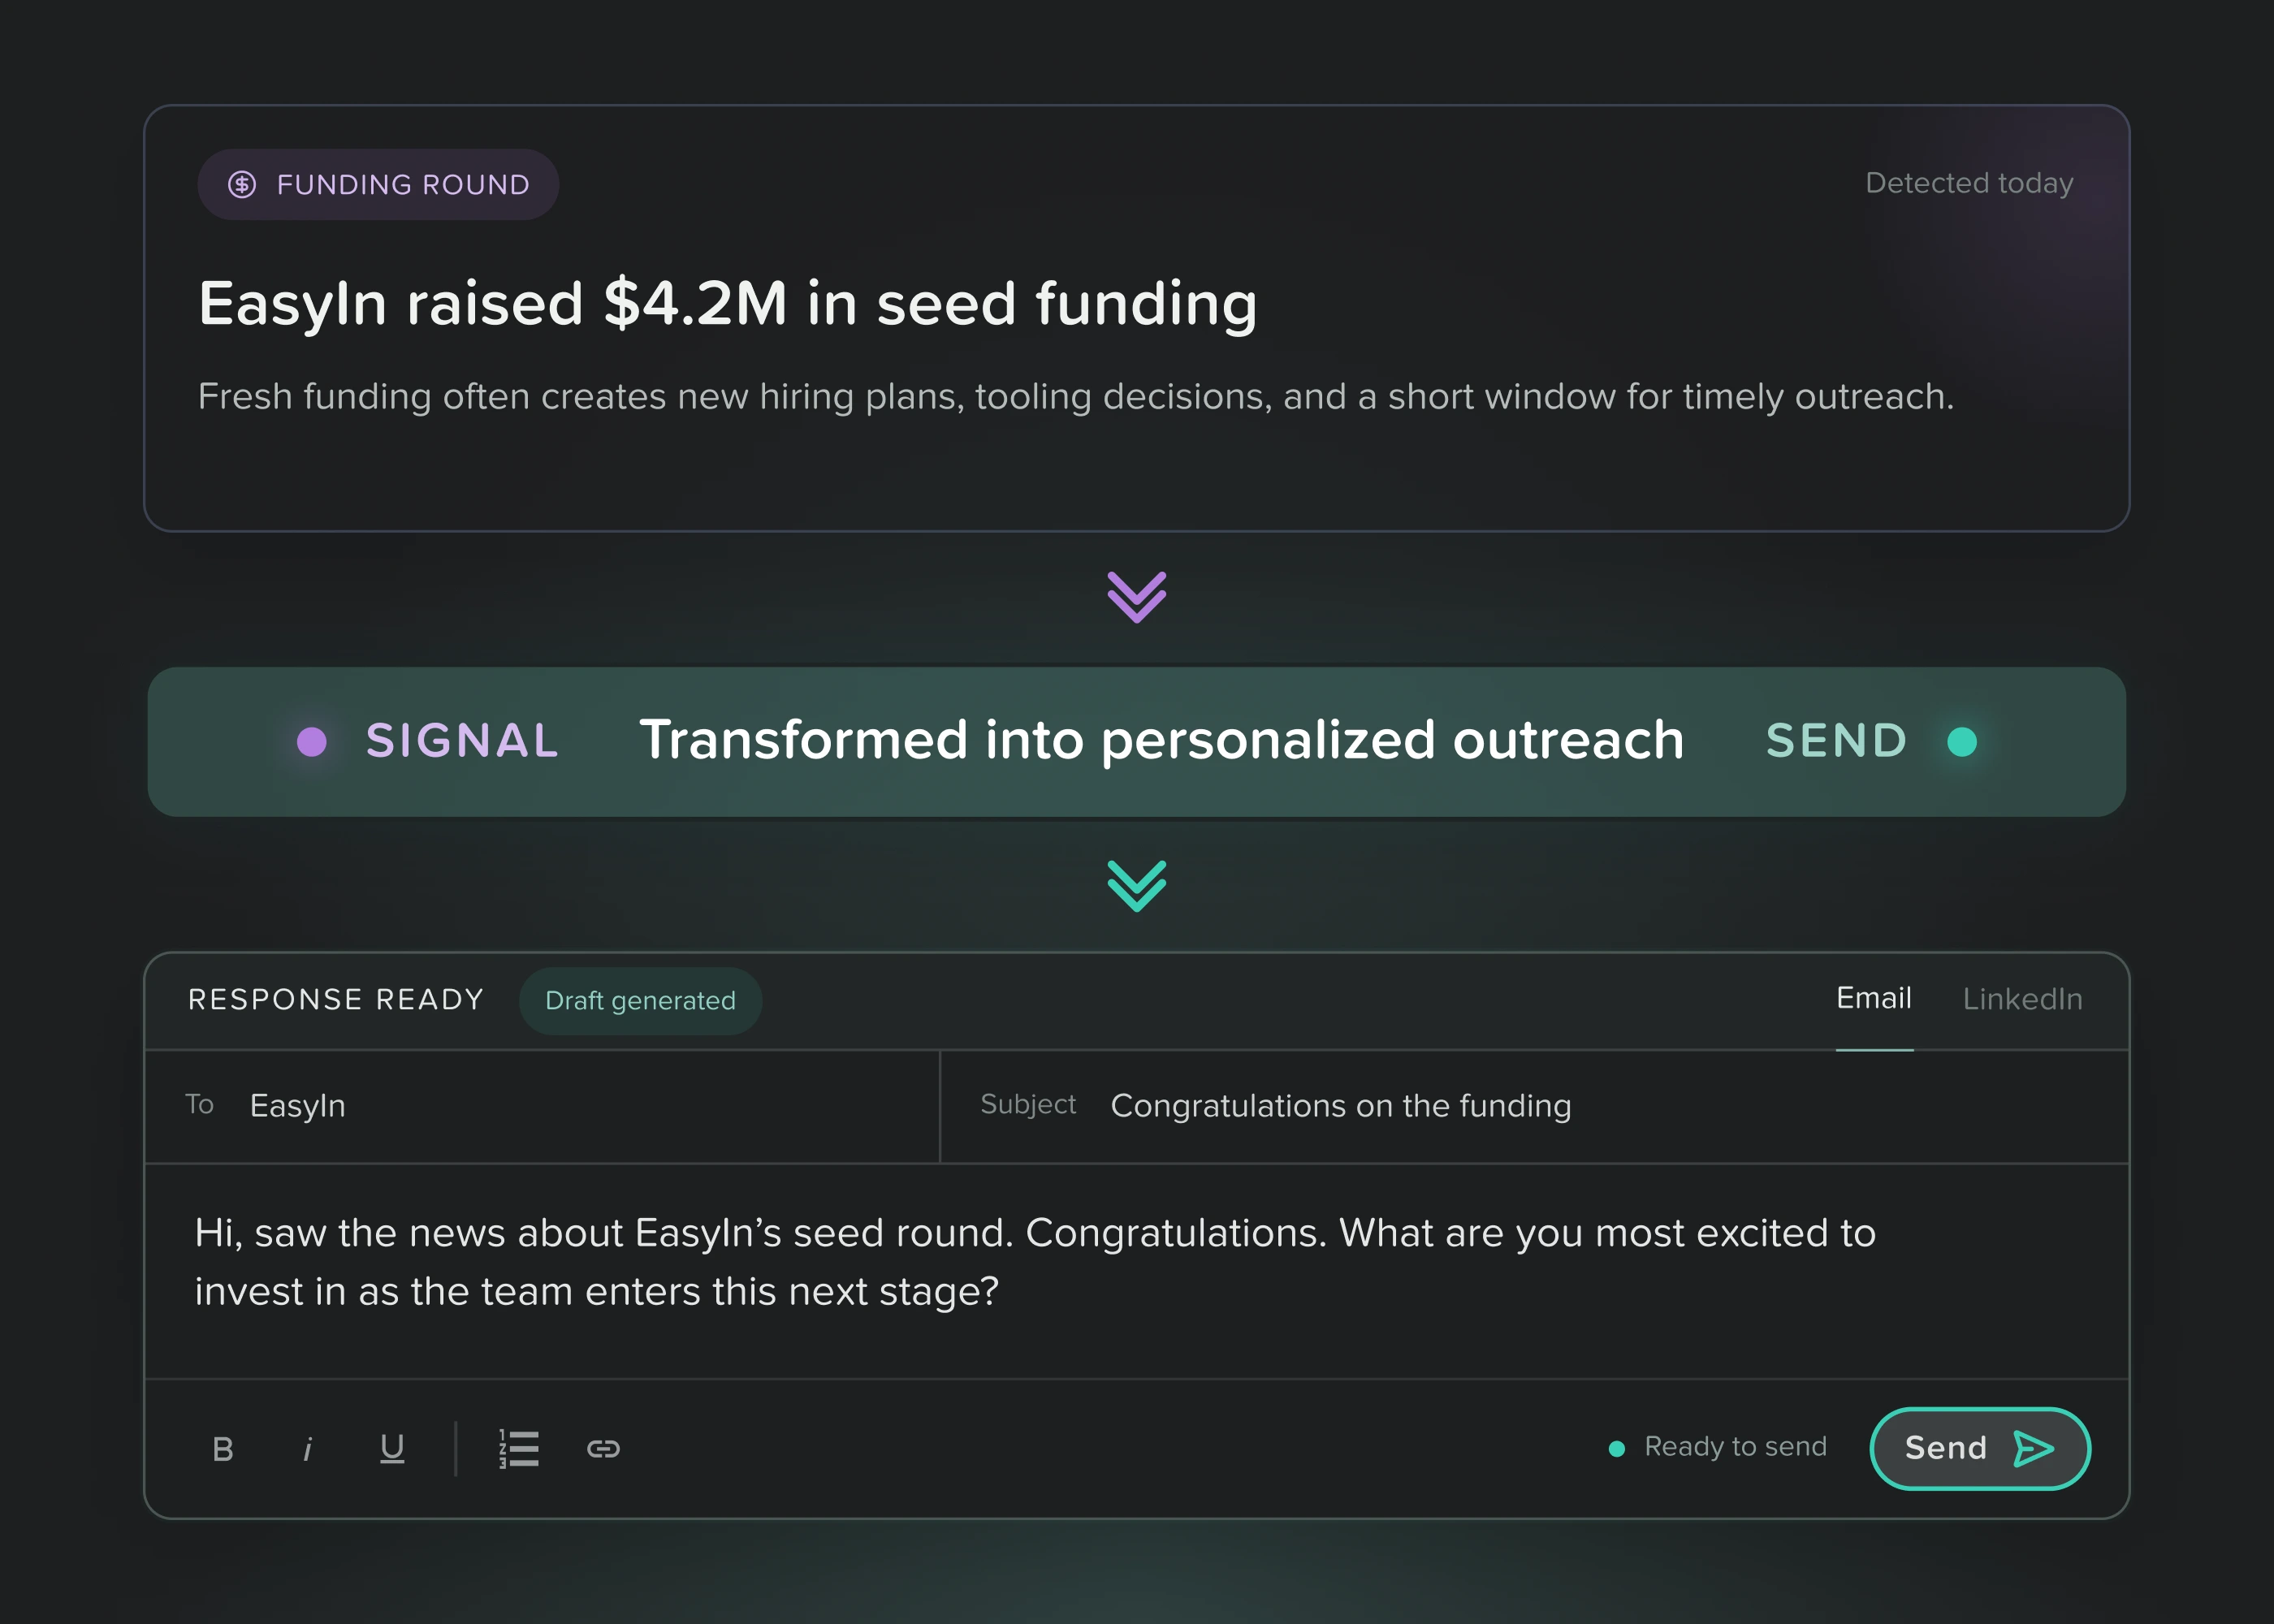The image size is (2274, 1624).
Task: Send the drafted email
Action: pos(1980,1449)
